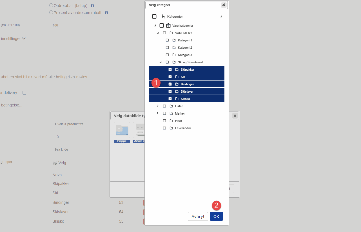Click the Mappe folder datasource icon
The height and width of the screenshot is (232, 361).
tap(122, 130)
